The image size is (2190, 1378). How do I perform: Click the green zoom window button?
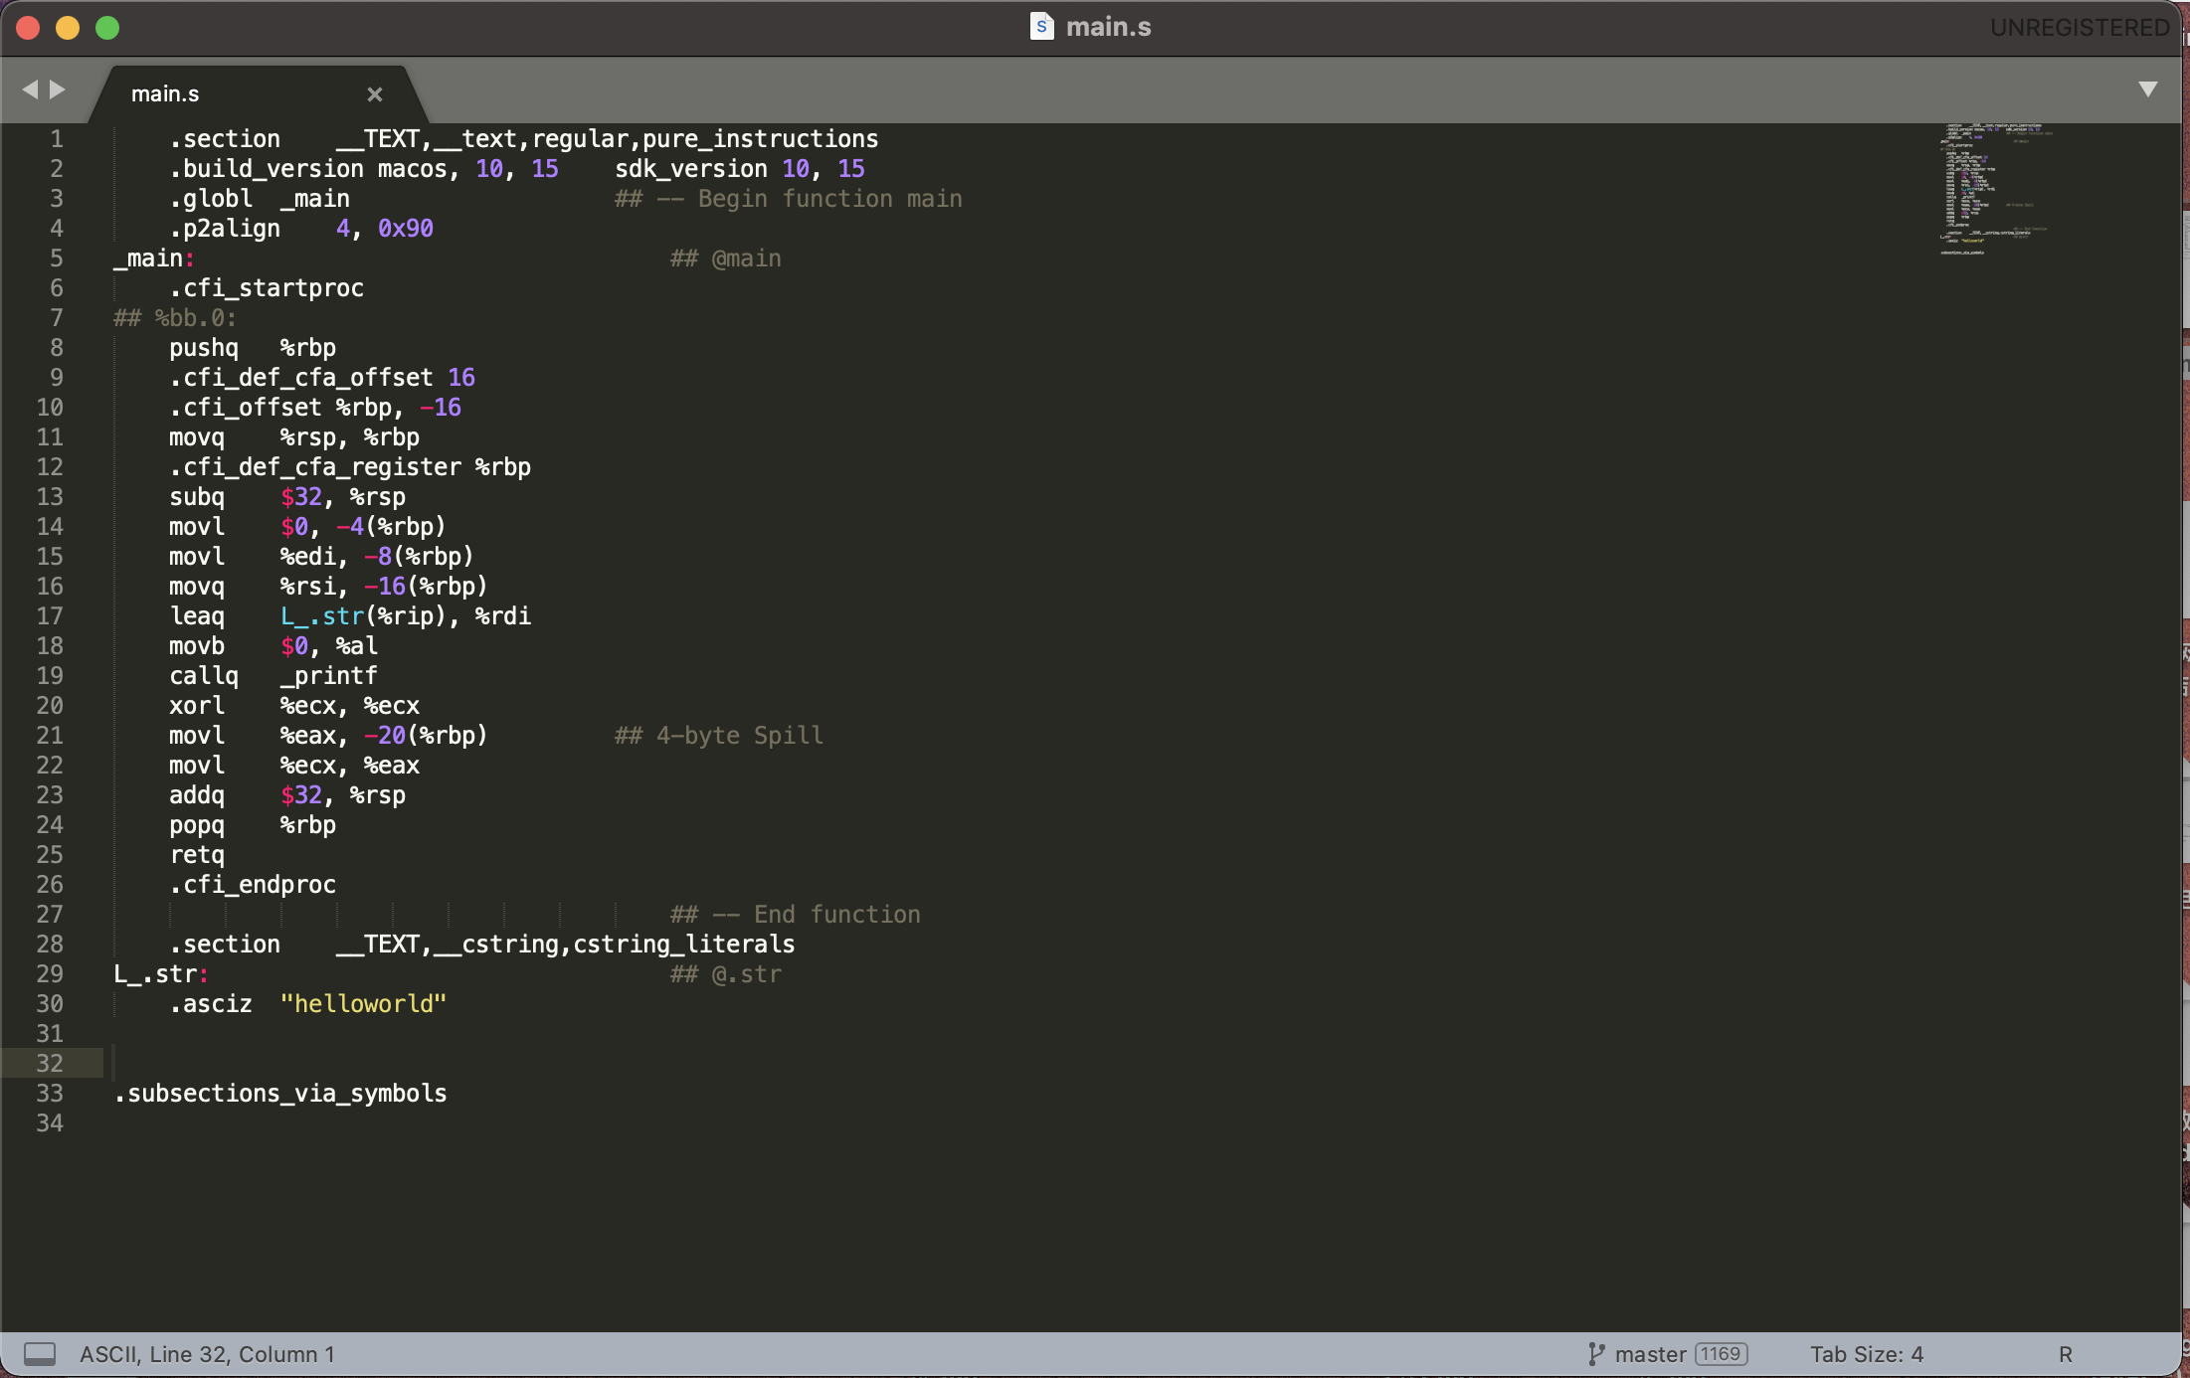pyautogui.click(x=107, y=28)
